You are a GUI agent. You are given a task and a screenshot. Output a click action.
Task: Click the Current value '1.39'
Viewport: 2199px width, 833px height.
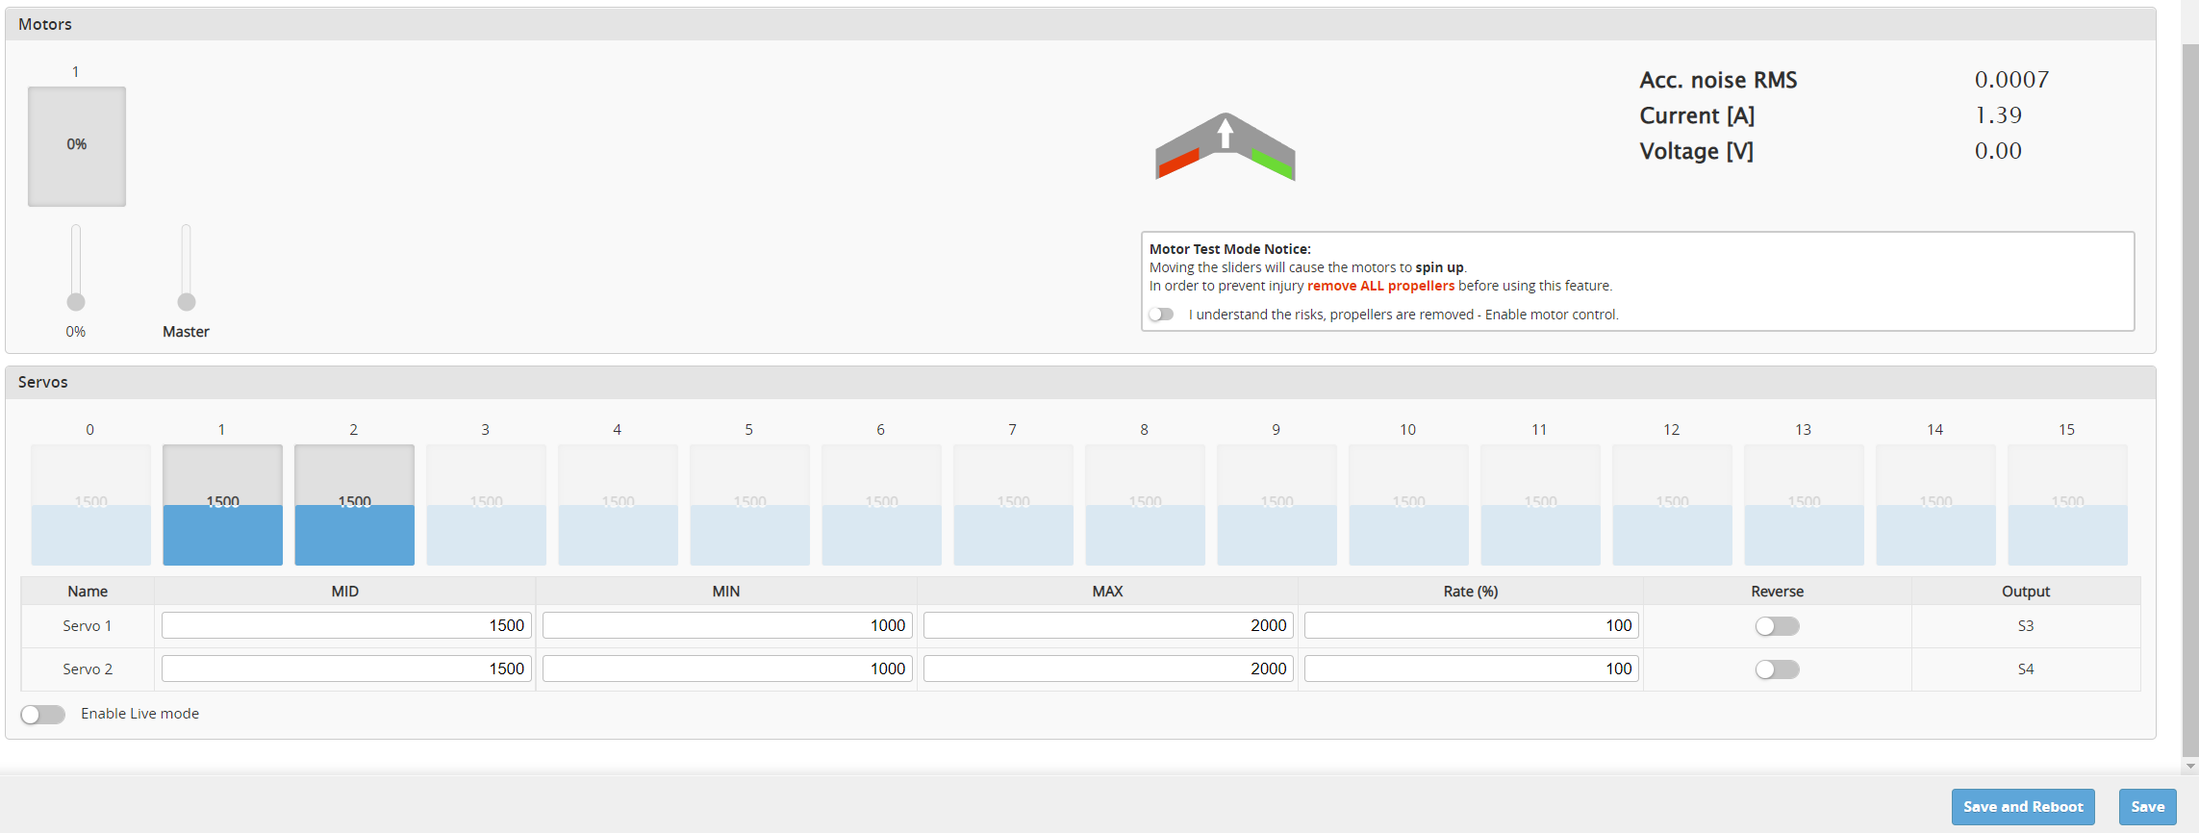coord(1998,115)
